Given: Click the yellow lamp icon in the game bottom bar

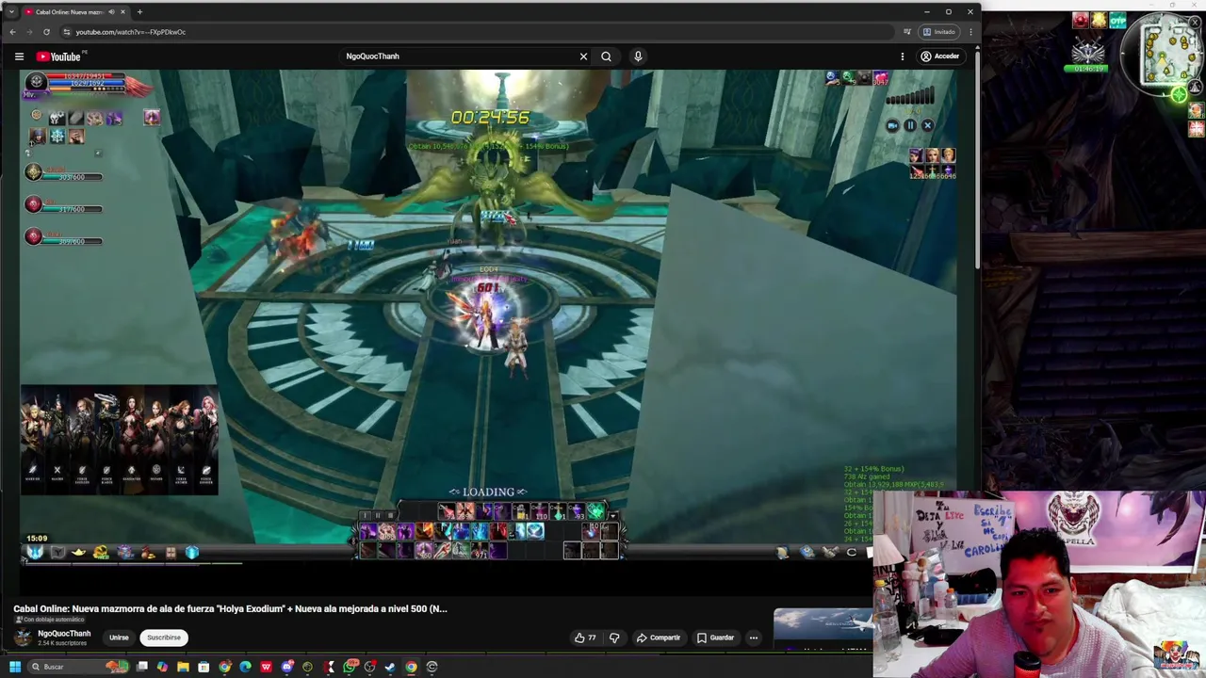Looking at the screenshot, I should click(79, 553).
